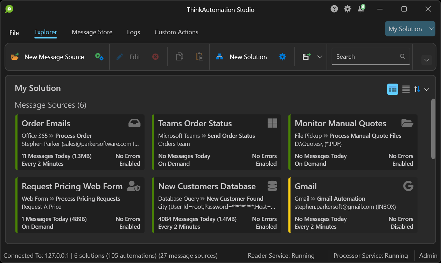Image resolution: width=441 pixels, height=263 pixels.
Task: Click the Gmail G icon
Action: click(x=408, y=186)
